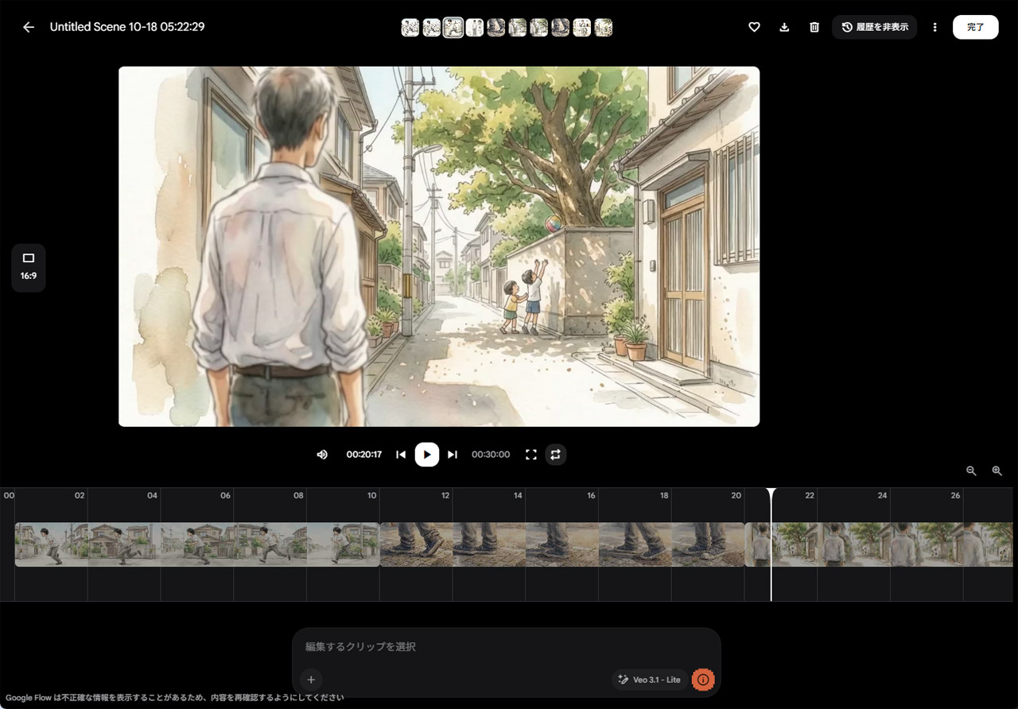Jump to the 10 second ruler mark
Image resolution: width=1018 pixels, height=709 pixels.
372,495
